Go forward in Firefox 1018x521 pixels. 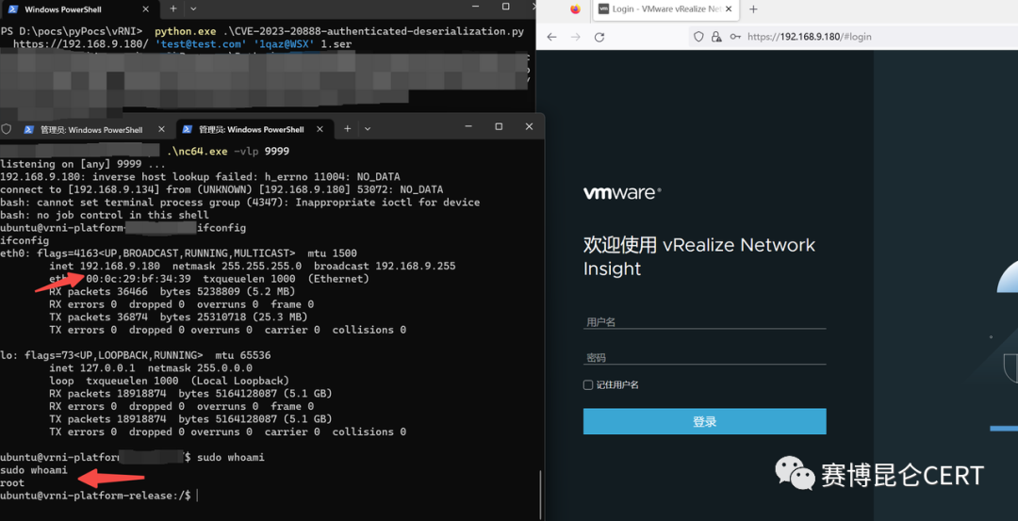pyautogui.click(x=576, y=37)
